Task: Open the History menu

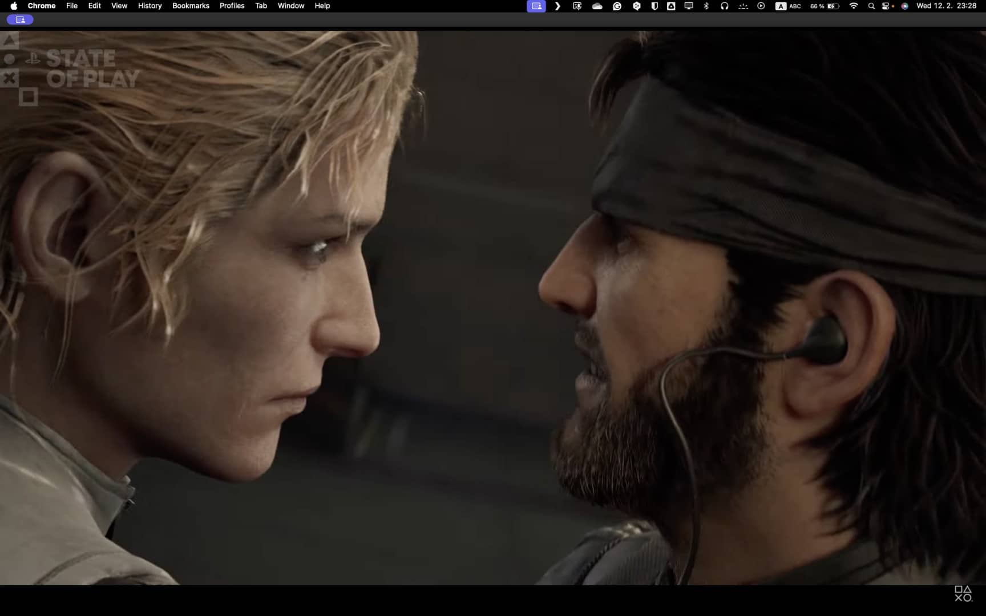Action: point(150,6)
